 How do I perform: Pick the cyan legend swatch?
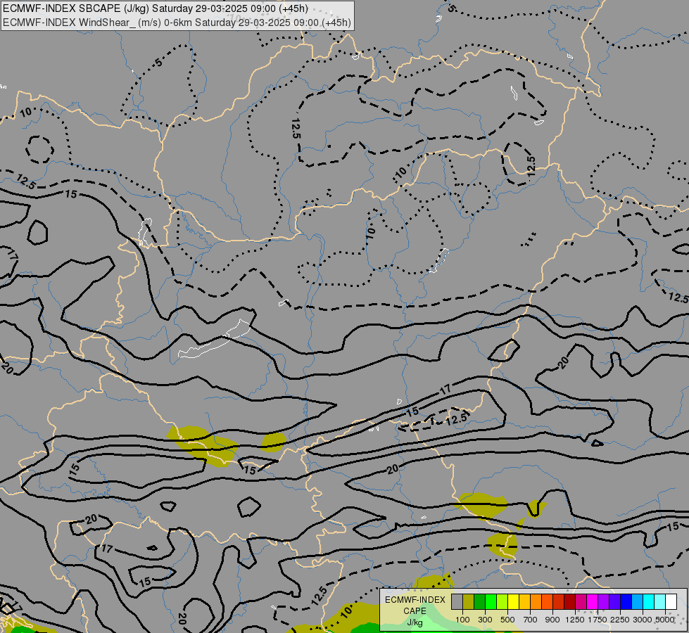(649, 602)
